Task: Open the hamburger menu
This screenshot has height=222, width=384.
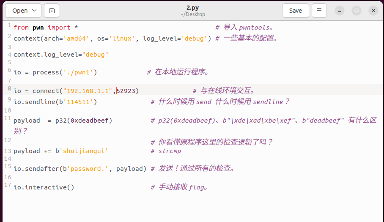Action: pos(319,11)
